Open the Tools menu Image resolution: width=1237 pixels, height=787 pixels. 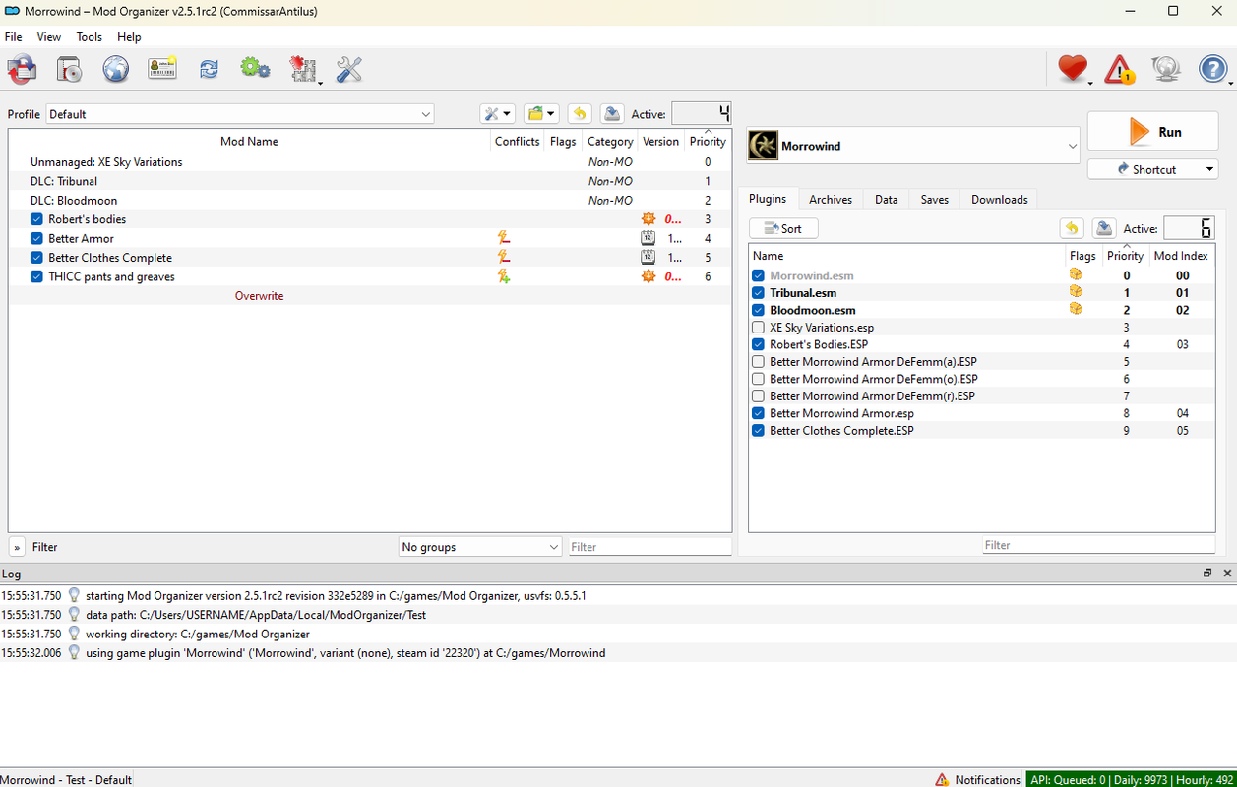pos(90,37)
